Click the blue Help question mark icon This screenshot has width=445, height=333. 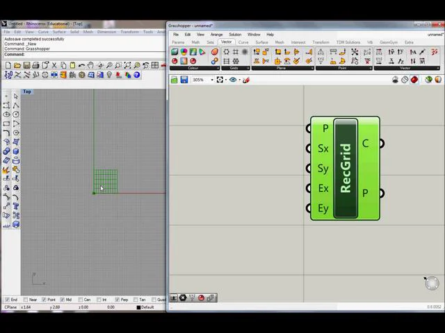tap(137, 75)
